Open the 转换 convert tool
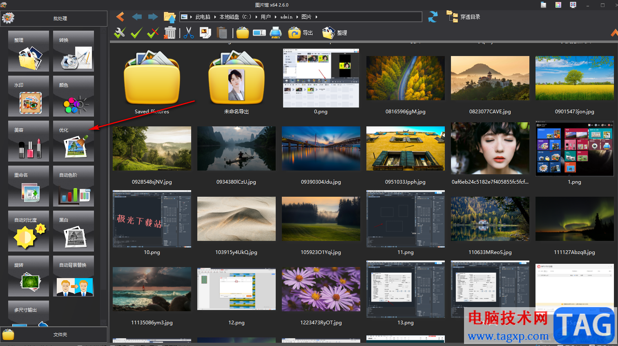The height and width of the screenshot is (346, 618). point(74,51)
